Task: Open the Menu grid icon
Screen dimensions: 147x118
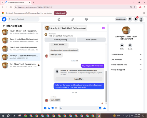Action: pos(130,19)
